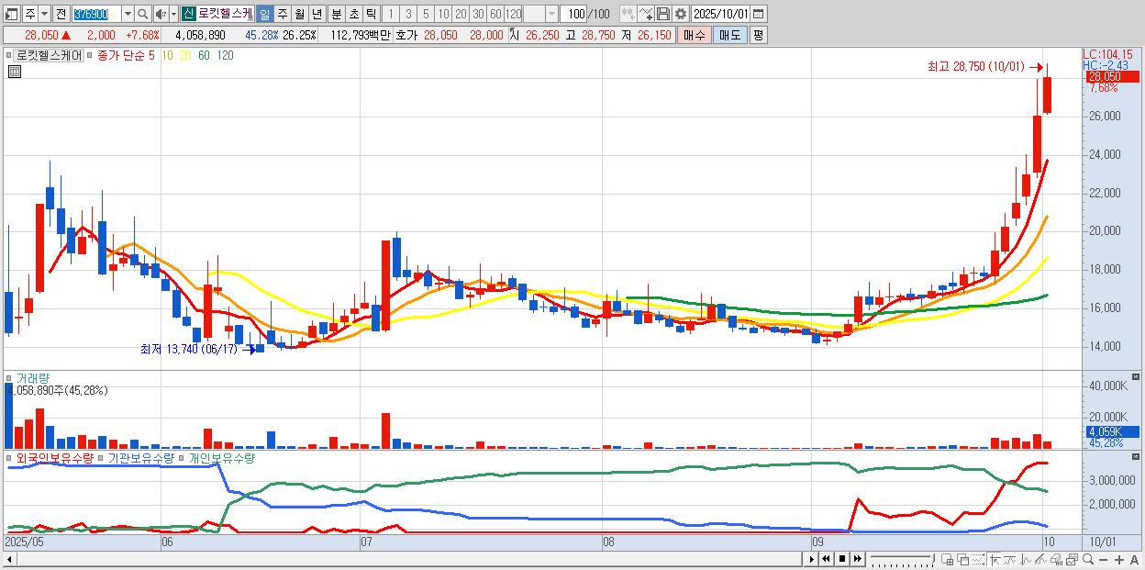Open the dropdown arrow beside speaker icon
The image size is (1145, 570).
173,14
